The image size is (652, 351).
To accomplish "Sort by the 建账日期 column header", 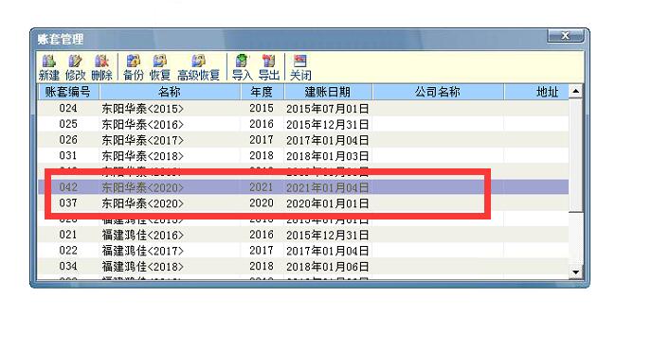I will [x=328, y=92].
